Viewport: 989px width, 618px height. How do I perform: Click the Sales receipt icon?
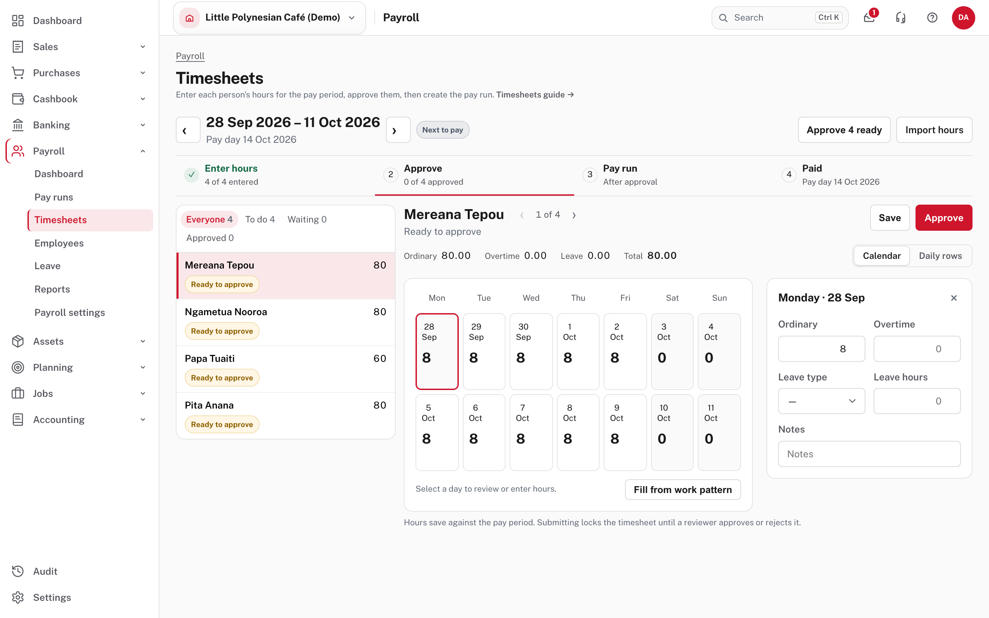(x=18, y=47)
